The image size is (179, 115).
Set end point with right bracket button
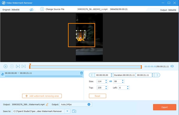pyautogui.click(x=157, y=75)
